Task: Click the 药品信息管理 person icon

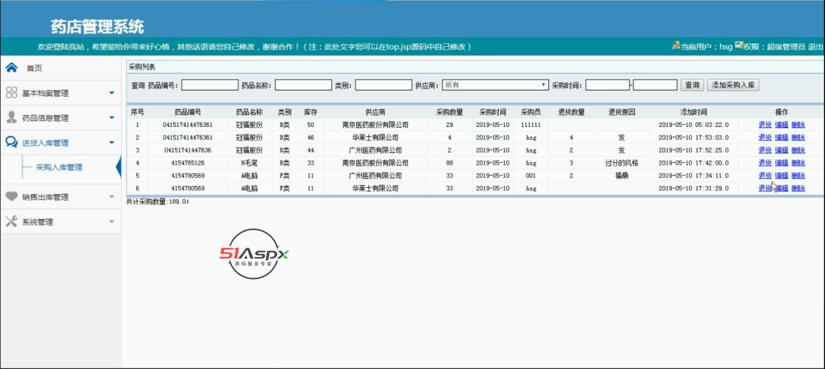Action: pos(11,117)
